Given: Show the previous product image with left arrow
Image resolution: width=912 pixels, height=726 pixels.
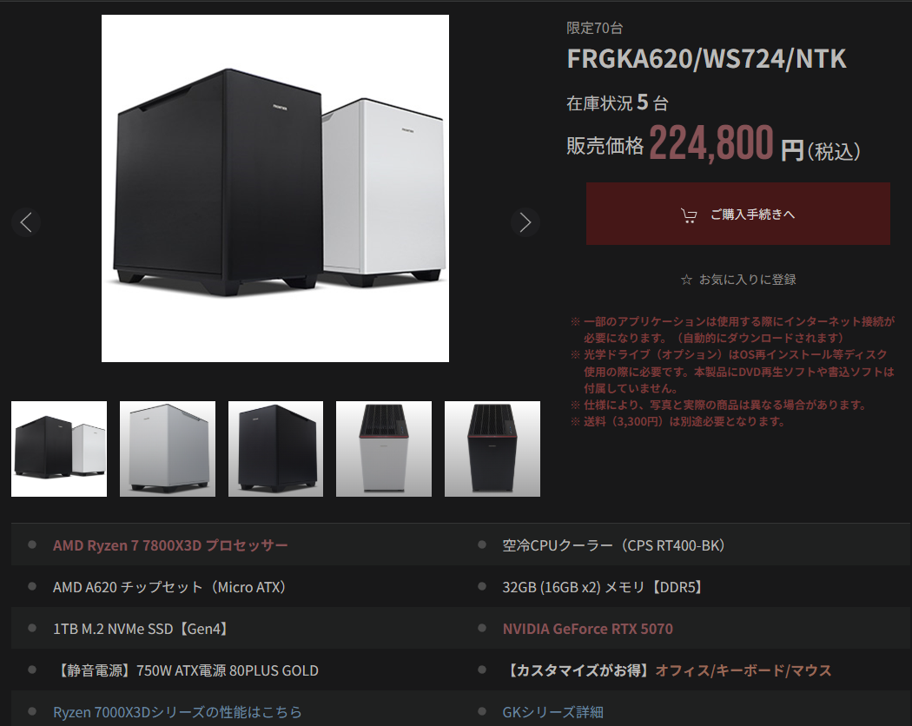Looking at the screenshot, I should pos(26,222).
